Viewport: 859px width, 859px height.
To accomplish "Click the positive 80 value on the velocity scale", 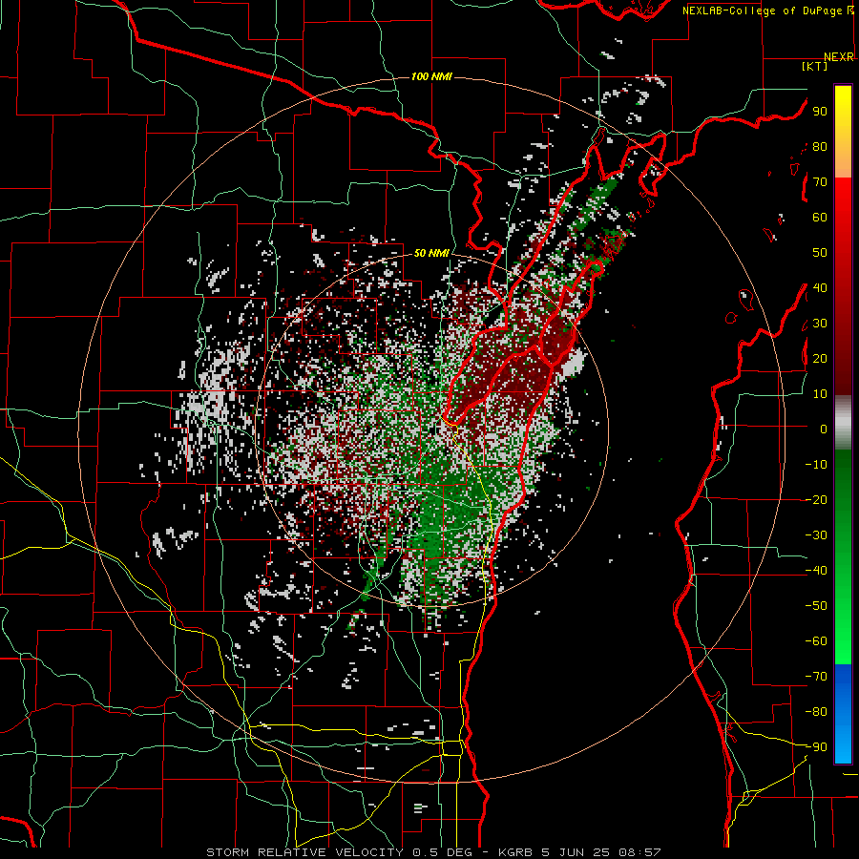I will (820, 146).
